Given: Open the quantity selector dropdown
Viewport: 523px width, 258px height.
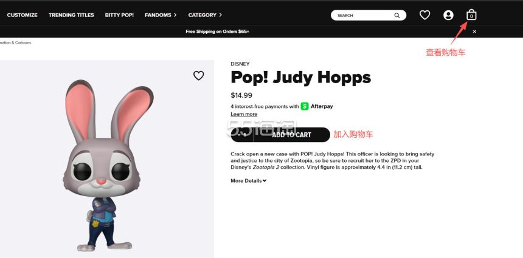Looking at the screenshot, I should tap(242, 135).
